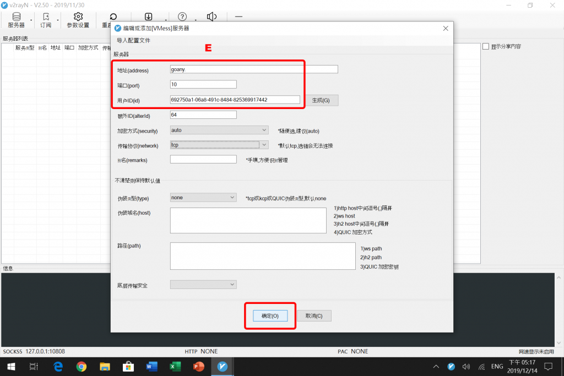Click the info panel scroll down arrow
Screen dimensions: 564x376
[558, 342]
